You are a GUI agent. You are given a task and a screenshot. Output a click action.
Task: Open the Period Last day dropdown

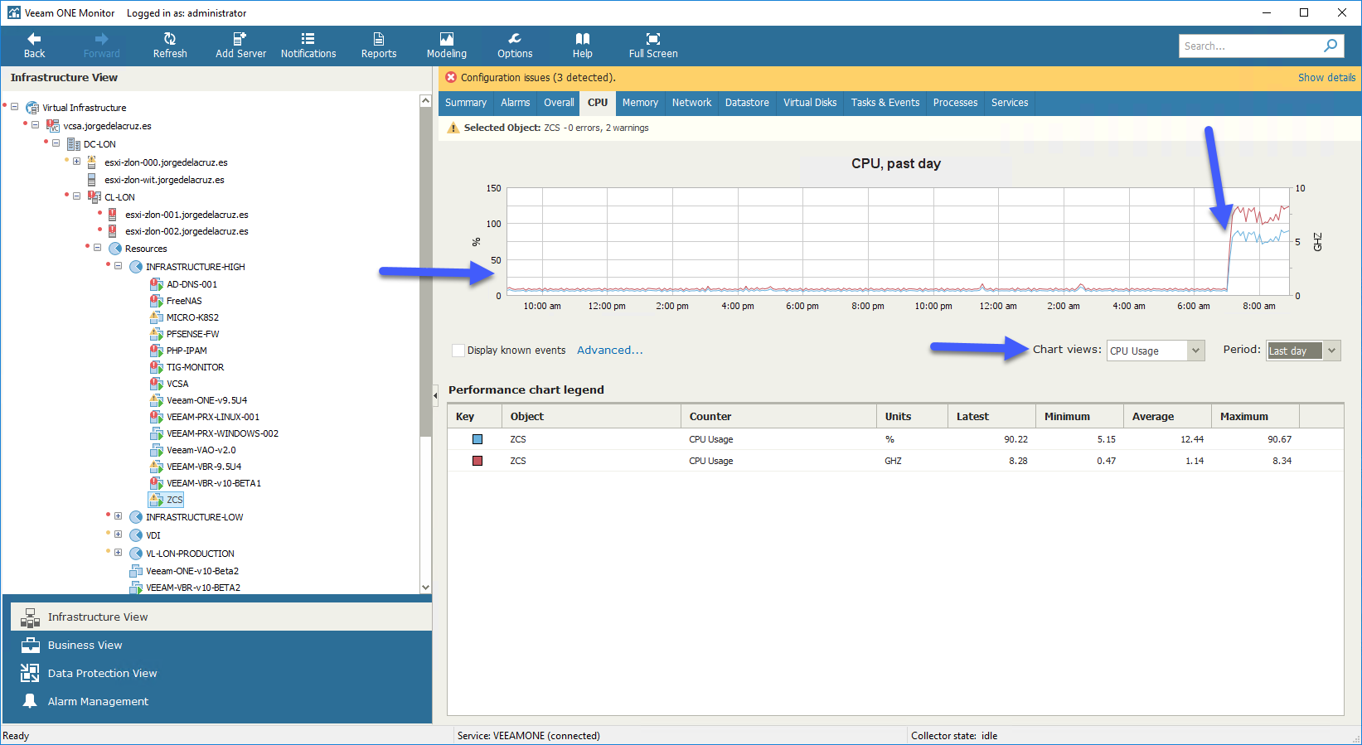(1303, 351)
